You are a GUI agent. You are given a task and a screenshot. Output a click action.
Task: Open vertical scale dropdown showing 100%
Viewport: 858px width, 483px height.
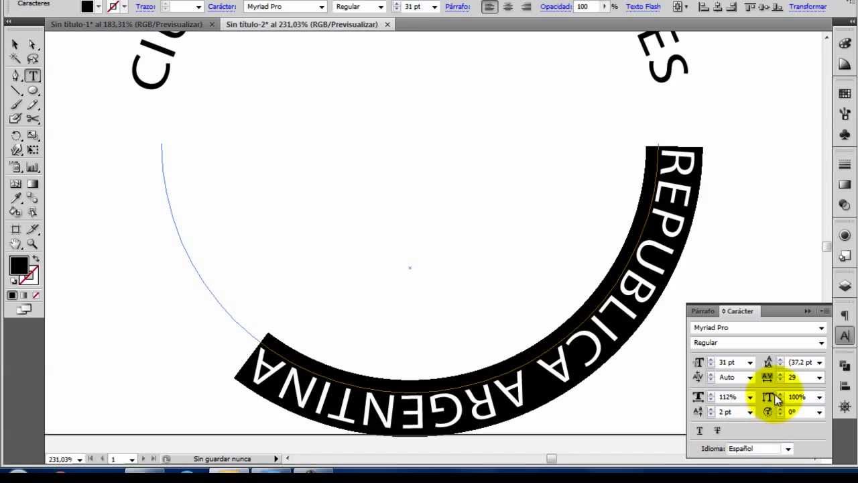tap(819, 398)
